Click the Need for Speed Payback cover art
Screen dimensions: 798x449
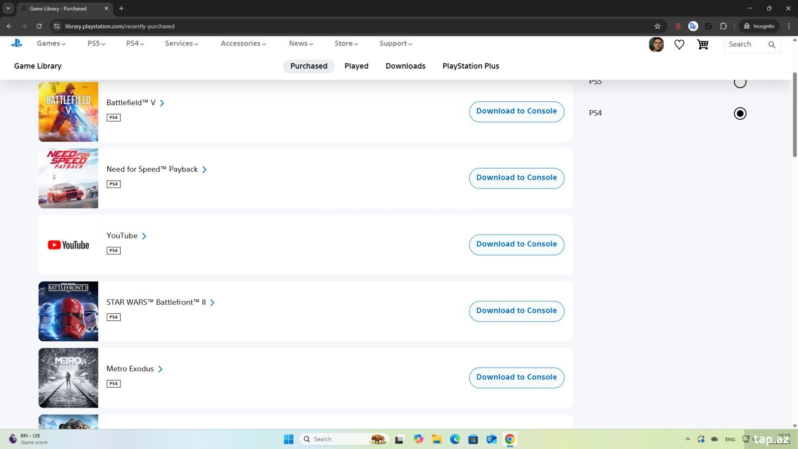tap(68, 178)
